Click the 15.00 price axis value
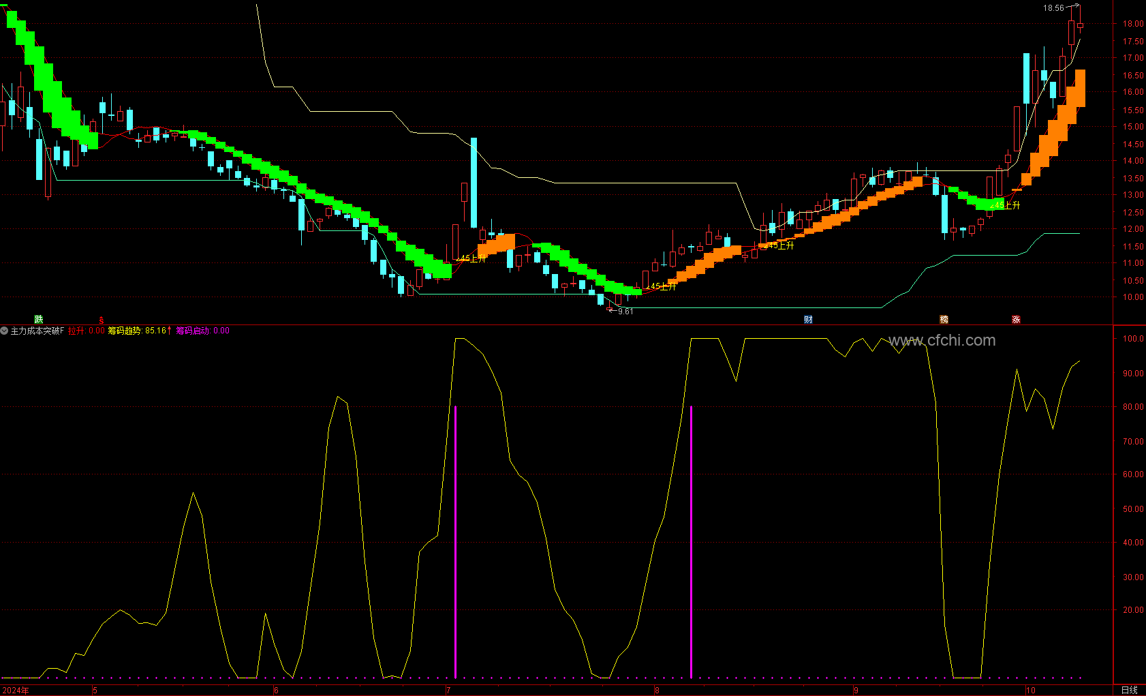1146x696 pixels. 1133,127
